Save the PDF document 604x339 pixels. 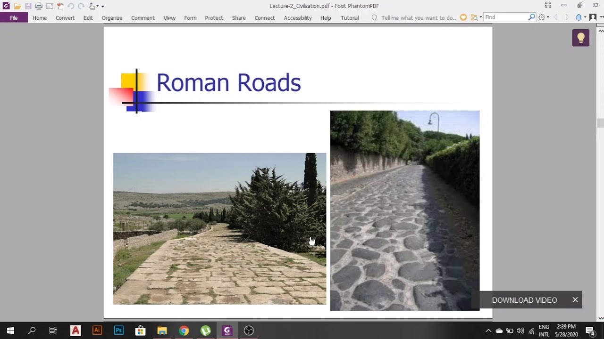(28, 6)
